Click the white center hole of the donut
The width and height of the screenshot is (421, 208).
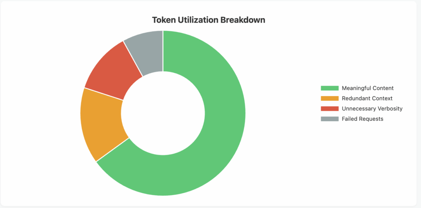(x=163, y=113)
